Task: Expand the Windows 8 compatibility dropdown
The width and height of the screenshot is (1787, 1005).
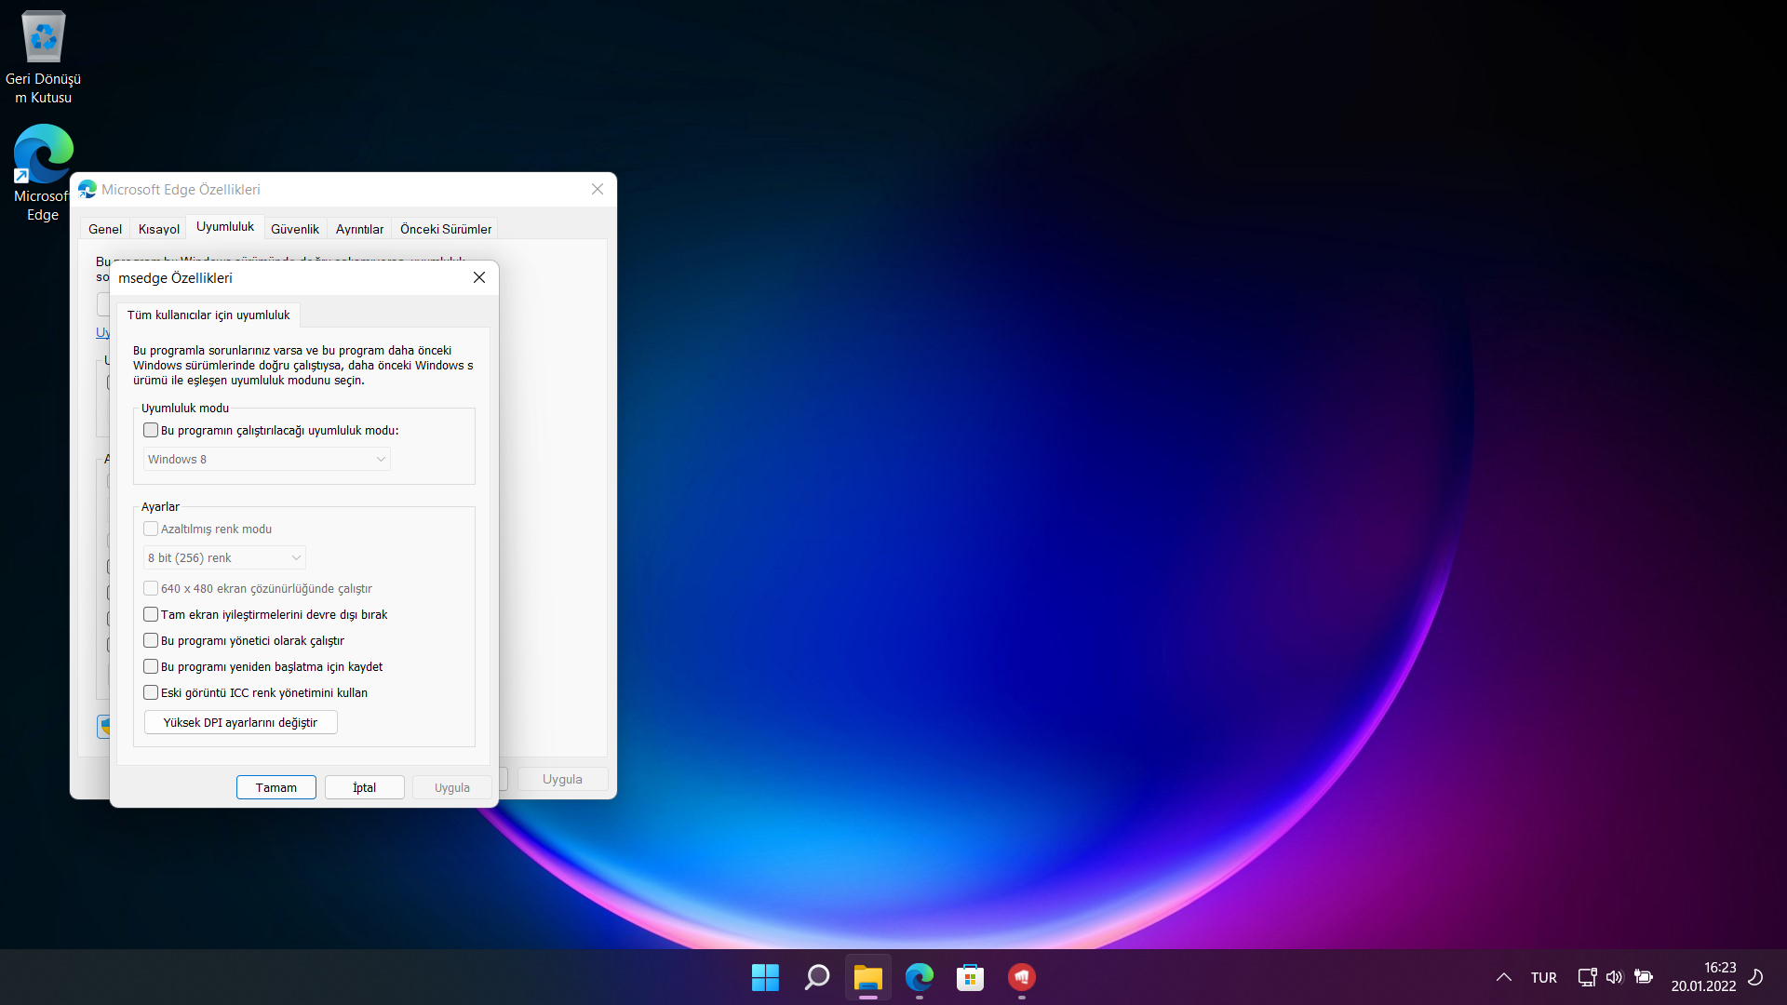Action: coord(267,460)
